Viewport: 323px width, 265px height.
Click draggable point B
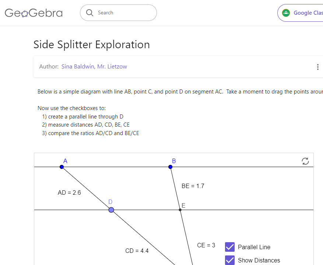(170, 167)
